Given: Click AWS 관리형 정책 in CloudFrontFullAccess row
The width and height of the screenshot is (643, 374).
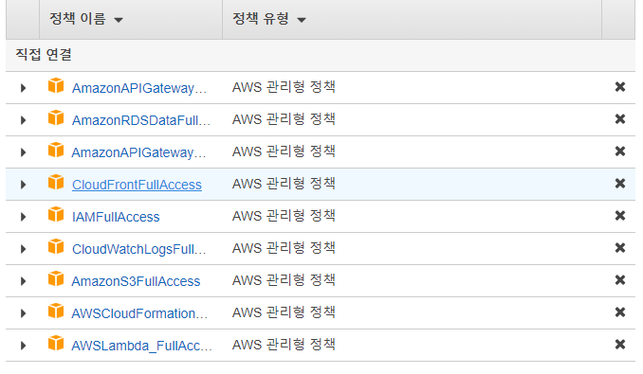Looking at the screenshot, I should pyautogui.click(x=284, y=184).
